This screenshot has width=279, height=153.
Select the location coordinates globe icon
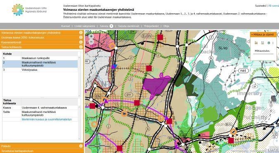point(269,43)
